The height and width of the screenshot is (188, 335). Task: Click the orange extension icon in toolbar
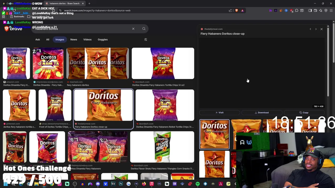(281, 10)
